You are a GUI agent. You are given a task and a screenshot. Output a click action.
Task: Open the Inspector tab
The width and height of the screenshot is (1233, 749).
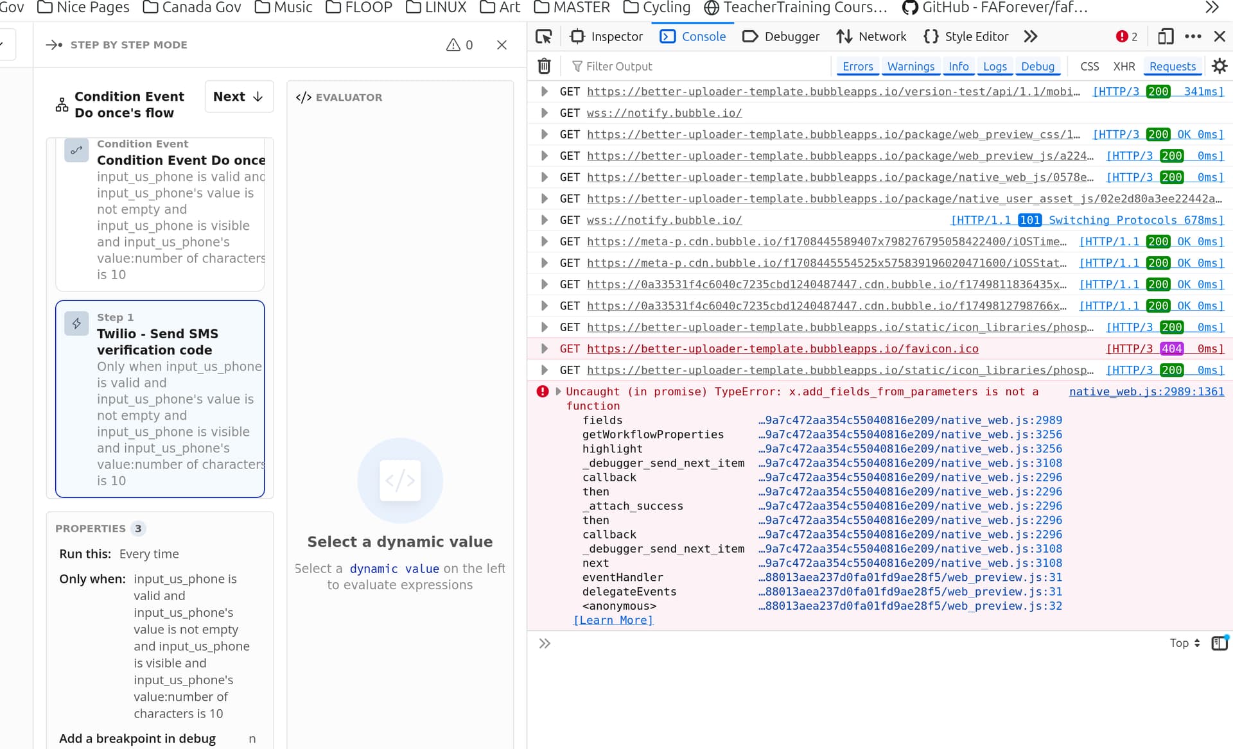[606, 37]
